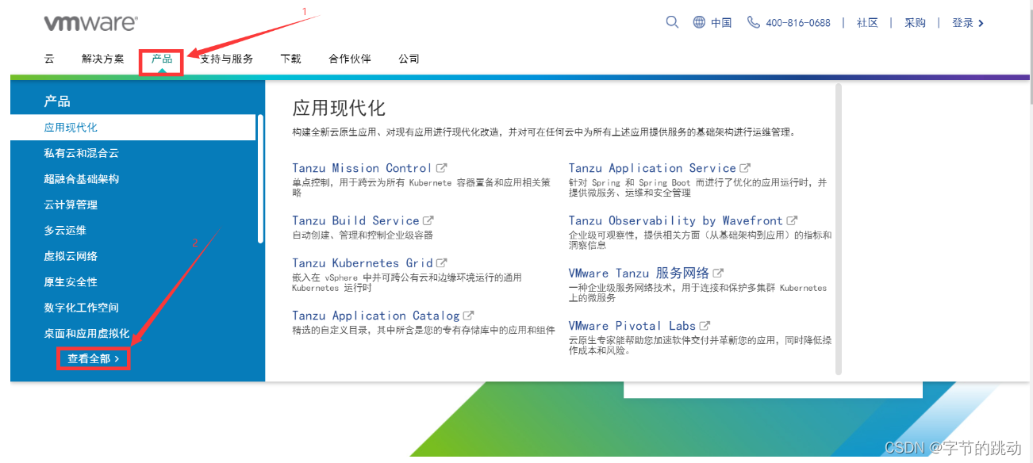Open the 解决方案 menu
Viewport: 1033px width, 463px height.
click(103, 59)
